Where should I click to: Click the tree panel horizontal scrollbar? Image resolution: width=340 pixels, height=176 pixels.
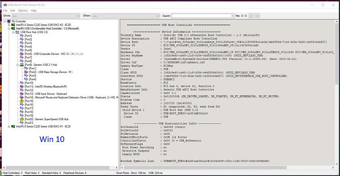click(x=58, y=168)
